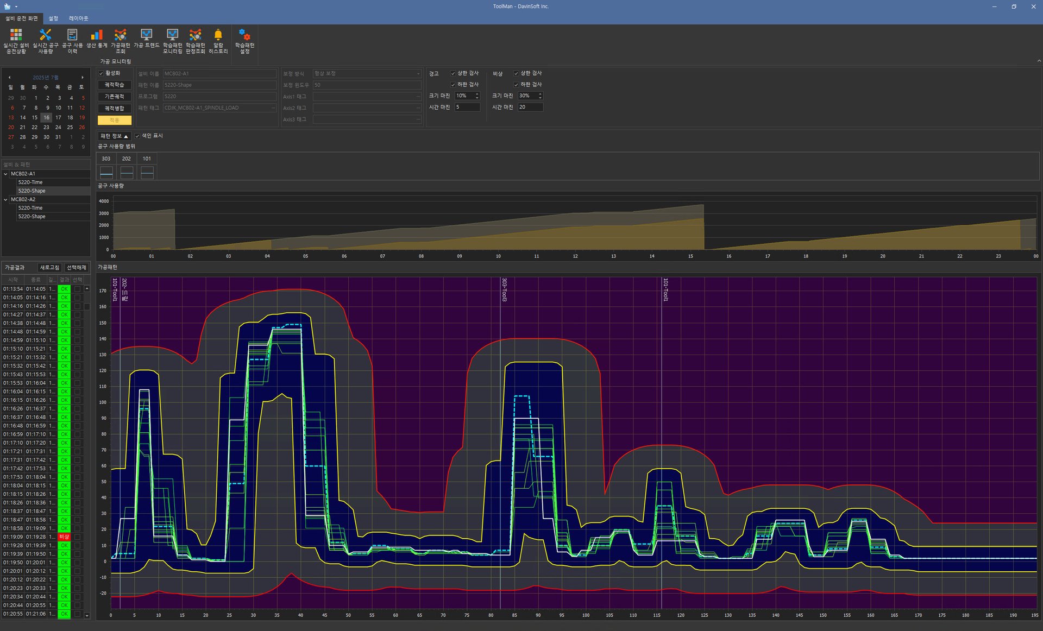
Task: Toggle the 활성화 checkbox
Action: (x=101, y=73)
